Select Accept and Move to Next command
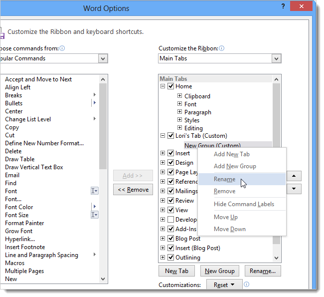The height and width of the screenshot is (297, 324). (x=38, y=79)
